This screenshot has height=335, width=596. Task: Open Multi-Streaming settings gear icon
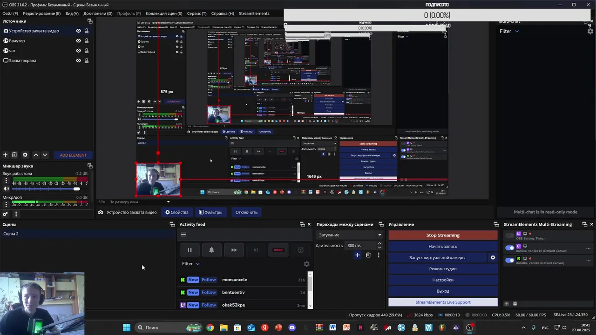pos(515,304)
